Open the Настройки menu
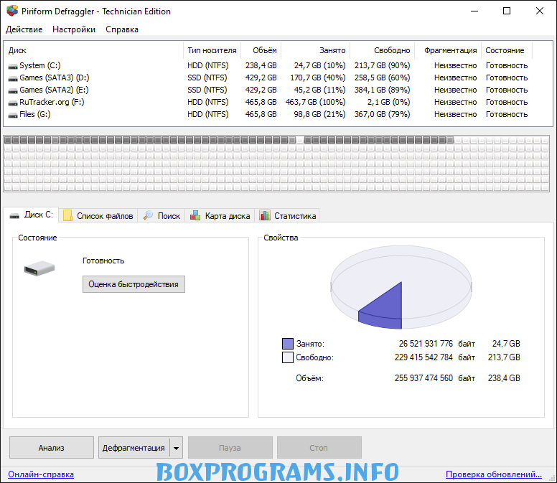Screen dimensions: 557x483 (74, 29)
